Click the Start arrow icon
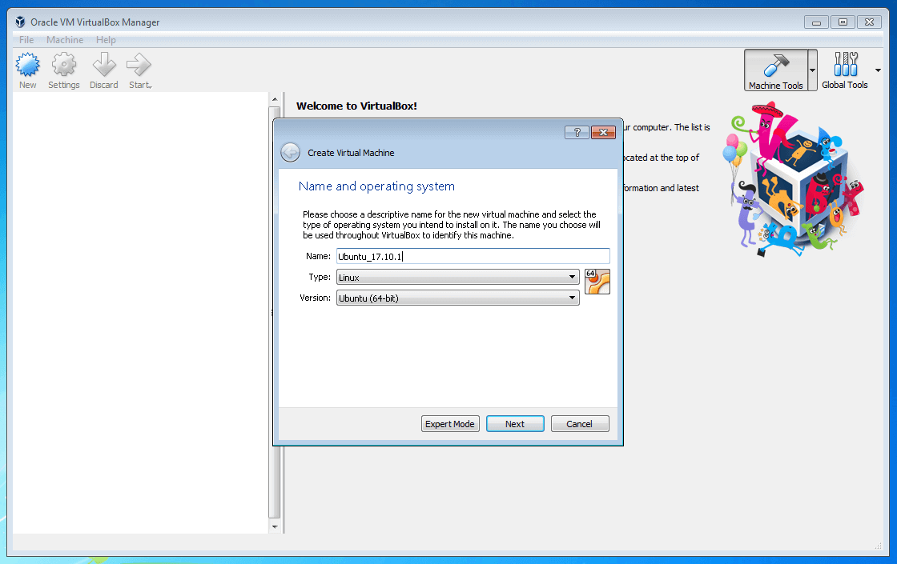This screenshot has width=897, height=564. 139,65
